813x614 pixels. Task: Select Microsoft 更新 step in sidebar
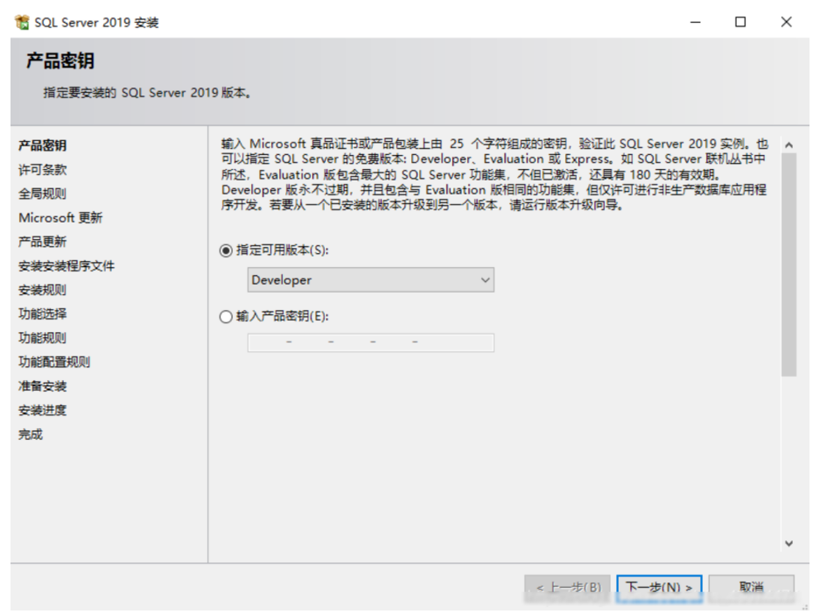60,217
